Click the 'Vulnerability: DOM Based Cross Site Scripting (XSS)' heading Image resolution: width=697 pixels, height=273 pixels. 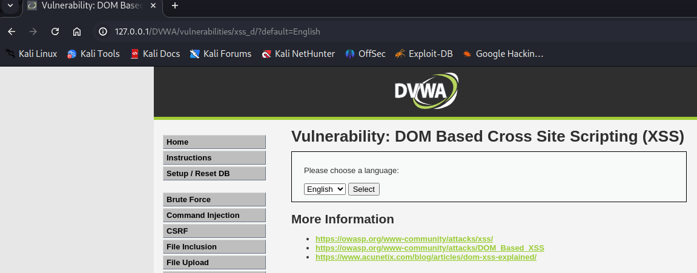point(487,137)
